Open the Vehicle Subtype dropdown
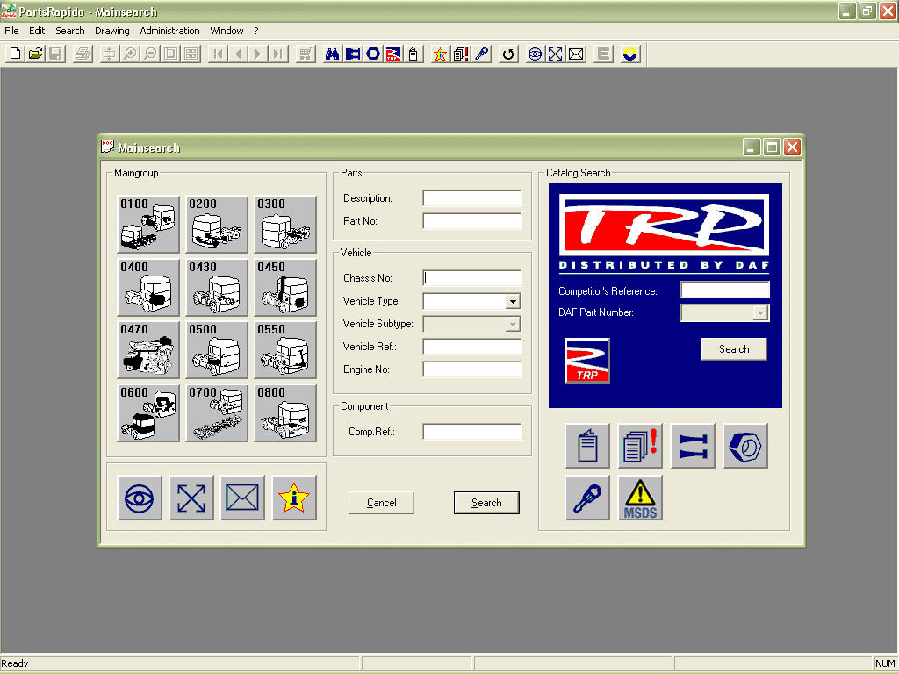This screenshot has height=674, width=899. [513, 324]
